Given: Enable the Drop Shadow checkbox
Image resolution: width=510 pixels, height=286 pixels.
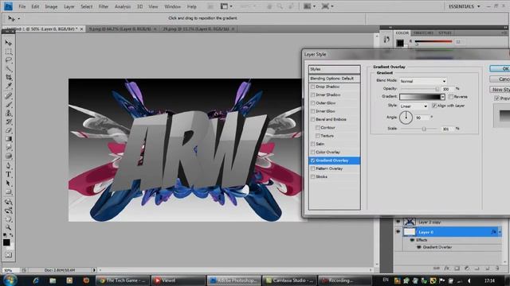Looking at the screenshot, I should click(313, 87).
